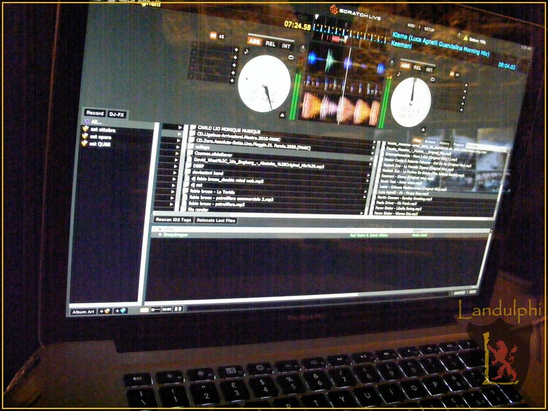
Task: Select the Snapdragon track row
Action: click(318, 235)
